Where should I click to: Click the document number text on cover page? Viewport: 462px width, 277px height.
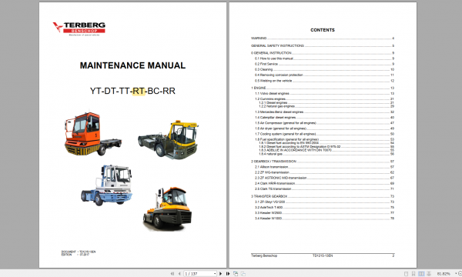(79, 252)
